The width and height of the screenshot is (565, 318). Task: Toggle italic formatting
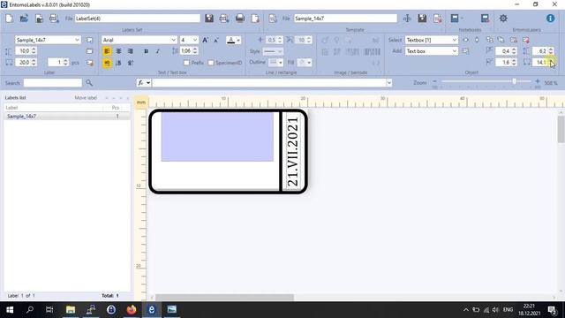click(x=158, y=51)
